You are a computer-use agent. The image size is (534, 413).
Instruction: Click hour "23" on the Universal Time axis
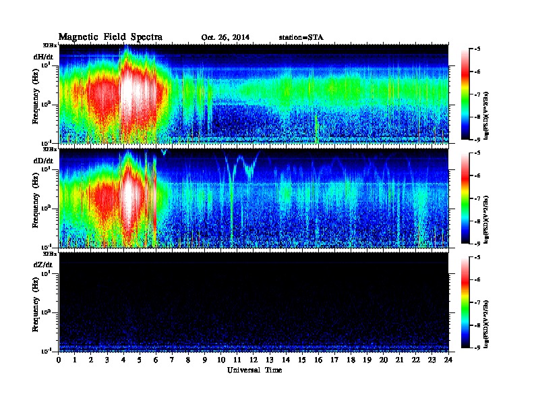tap(432, 360)
